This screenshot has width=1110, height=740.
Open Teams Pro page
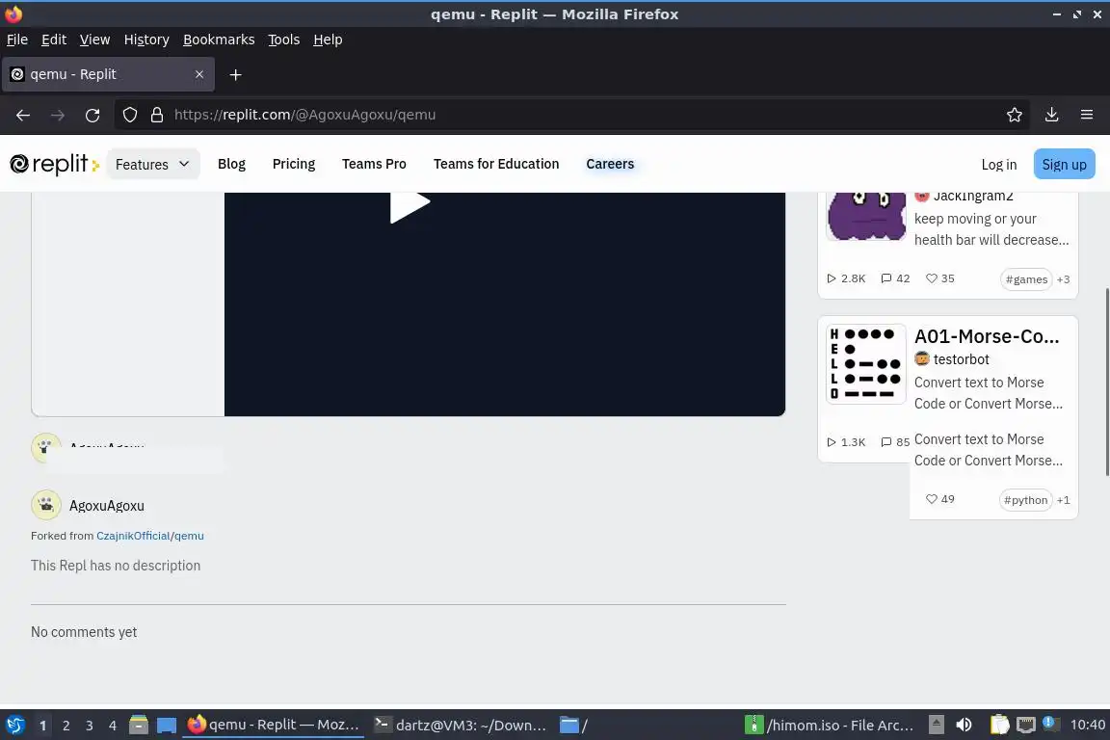pyautogui.click(x=374, y=165)
